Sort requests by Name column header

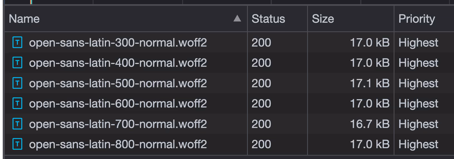[24, 19]
